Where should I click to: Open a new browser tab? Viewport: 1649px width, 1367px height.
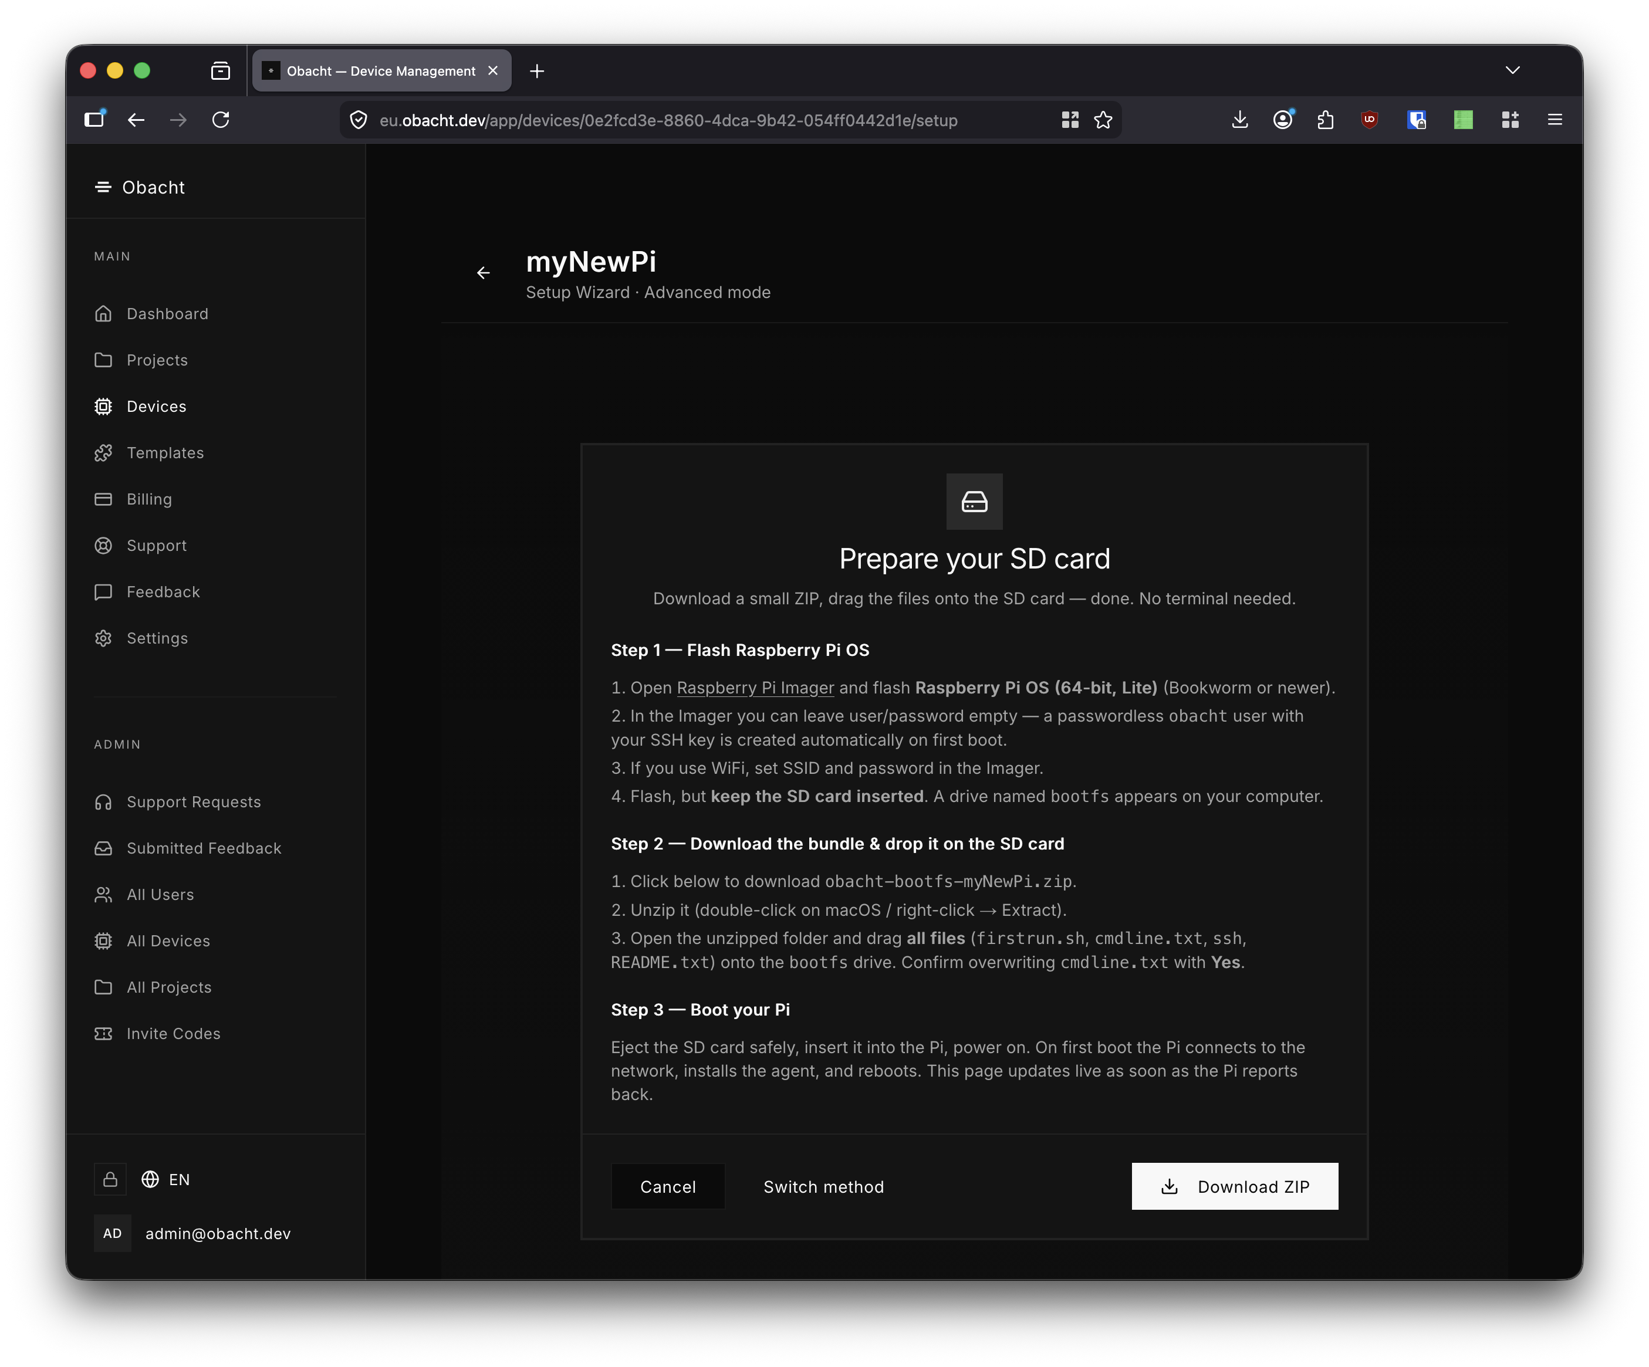coord(537,70)
